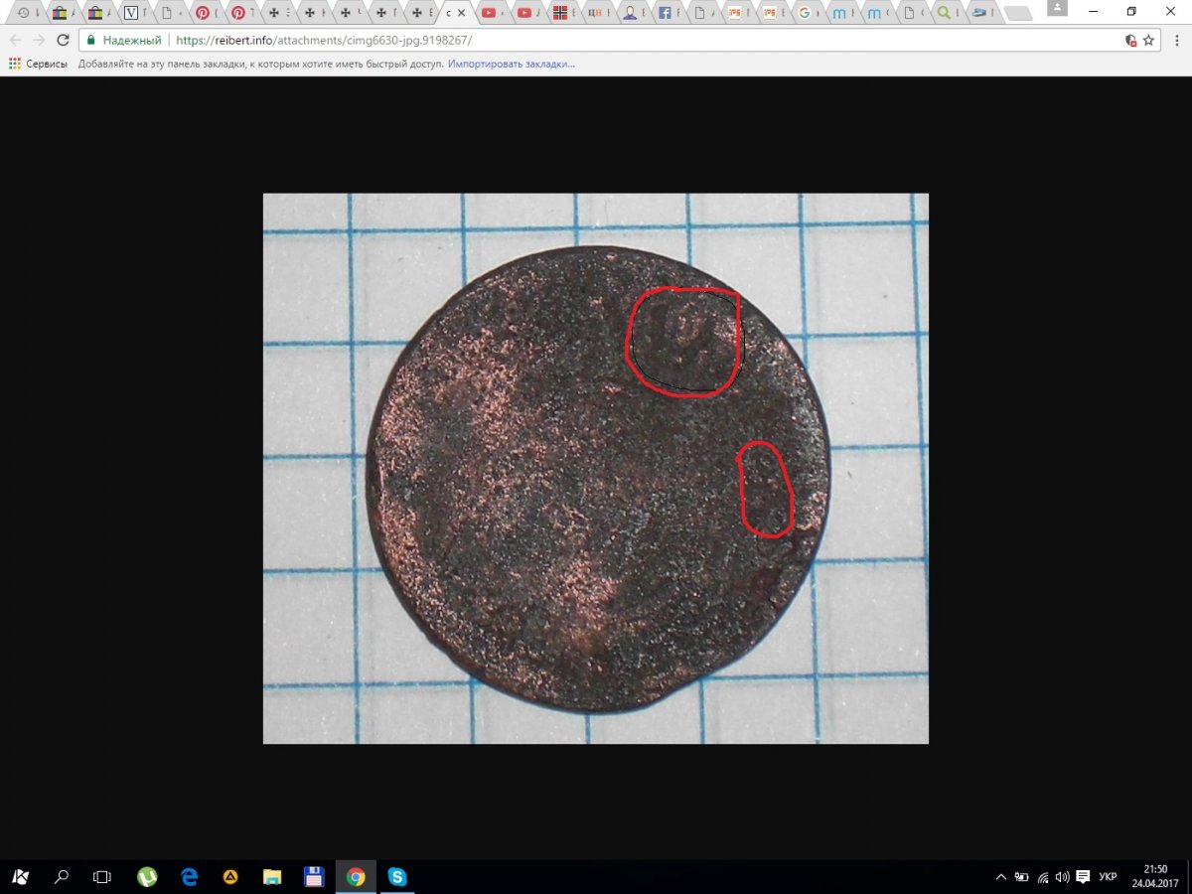This screenshot has width=1192, height=894.
Task: Click the green secure padlock icon
Action: [91, 41]
